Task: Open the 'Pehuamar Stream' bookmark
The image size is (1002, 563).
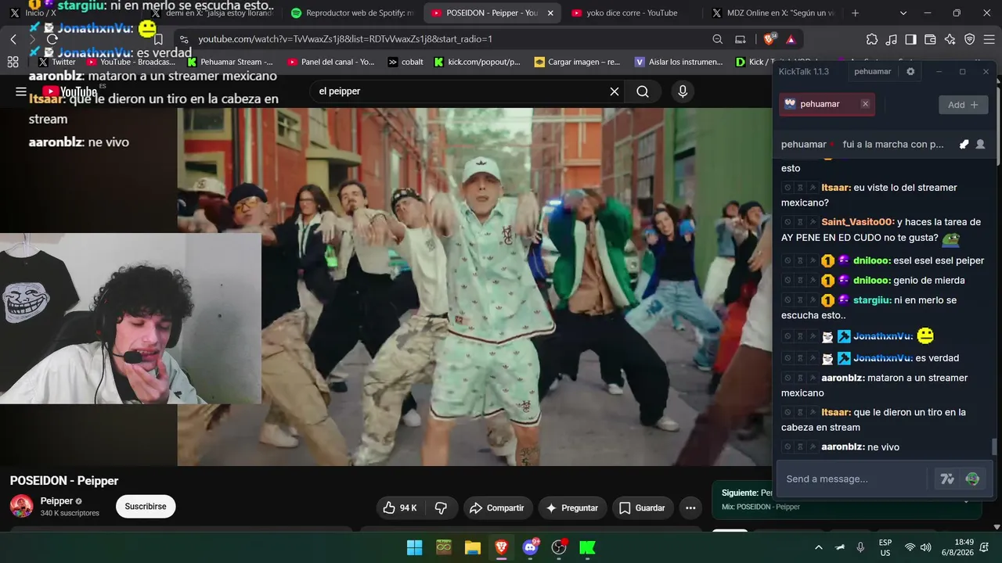Action: click(x=229, y=62)
